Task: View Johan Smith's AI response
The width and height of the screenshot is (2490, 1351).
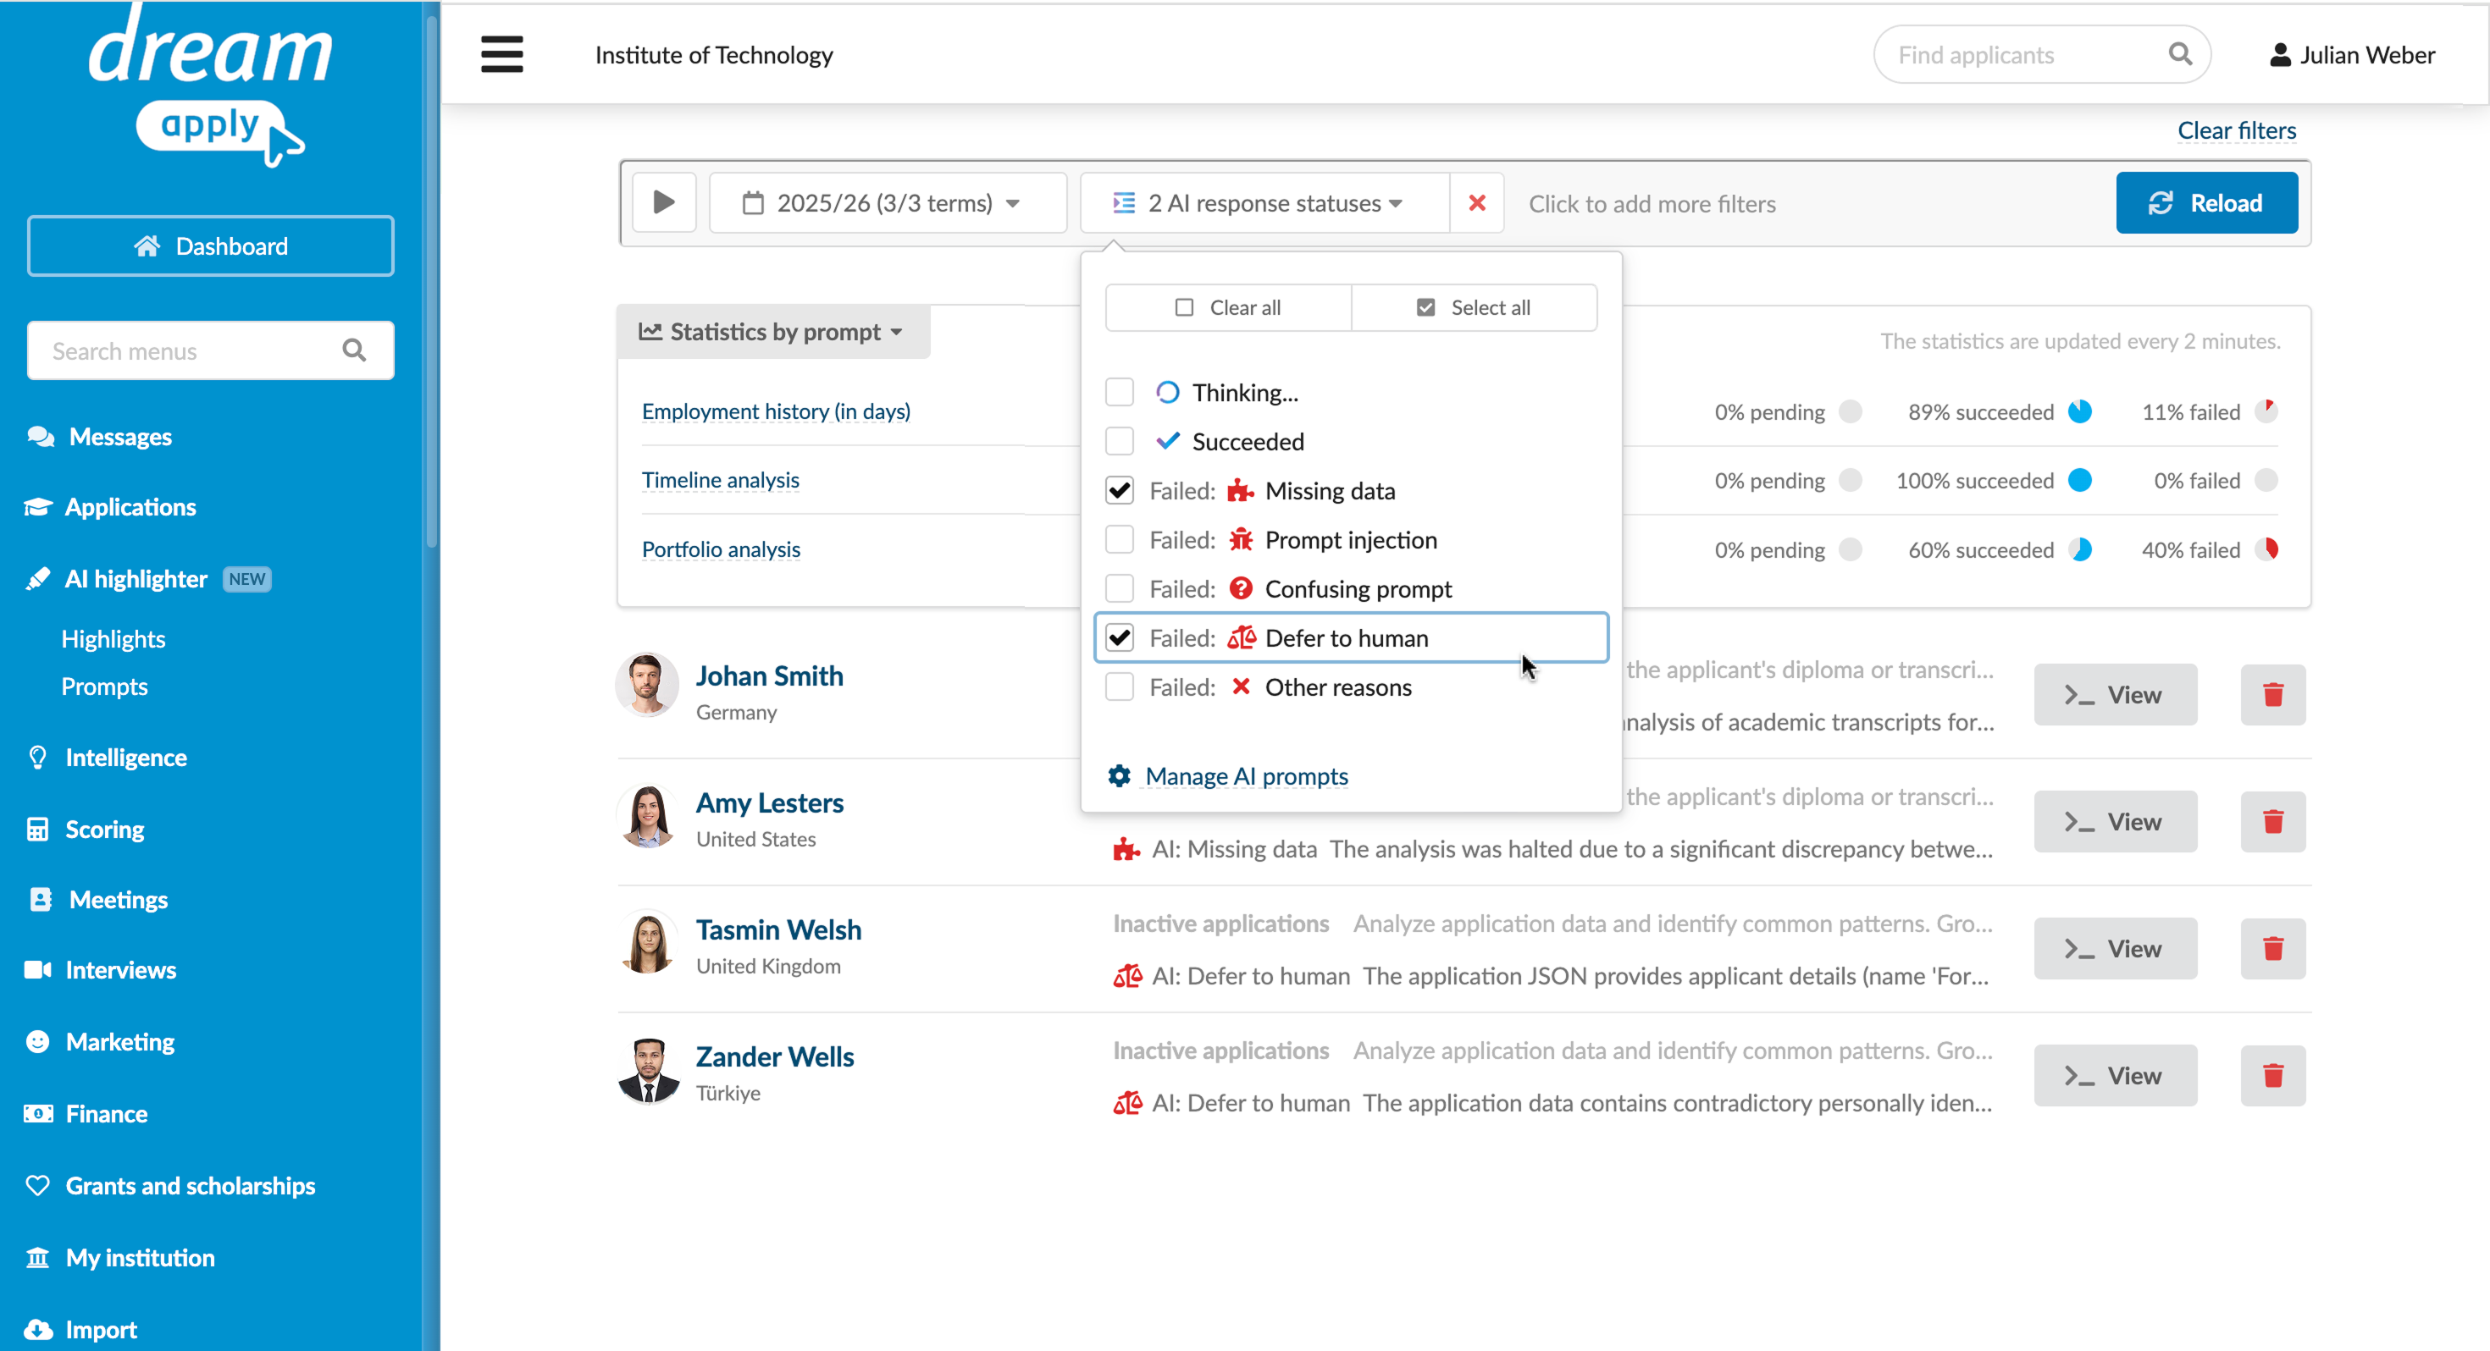Action: pos(2115,695)
